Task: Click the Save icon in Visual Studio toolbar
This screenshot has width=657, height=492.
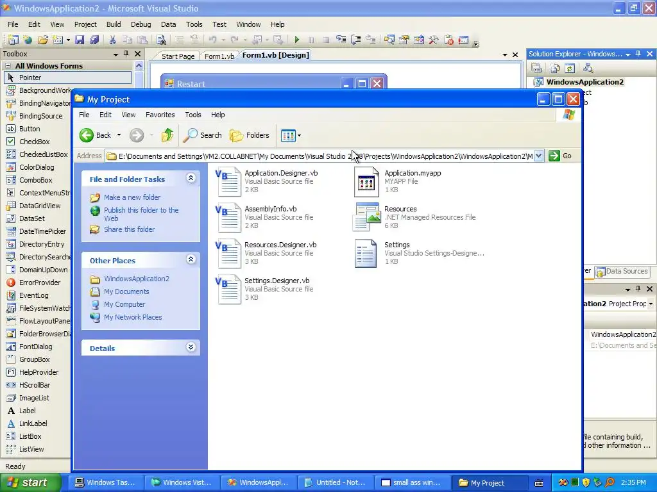Action: [x=79, y=40]
